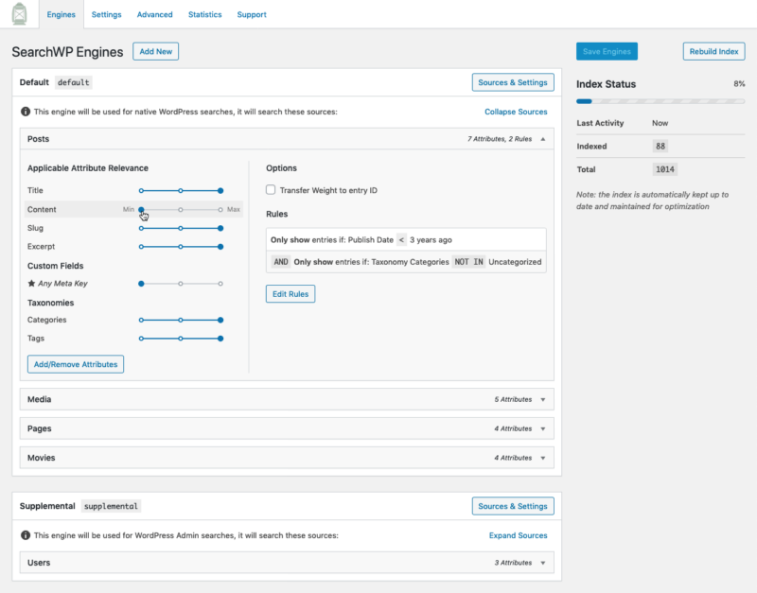Go to the Advanced tab
Screen dimensions: 757x593
point(154,14)
